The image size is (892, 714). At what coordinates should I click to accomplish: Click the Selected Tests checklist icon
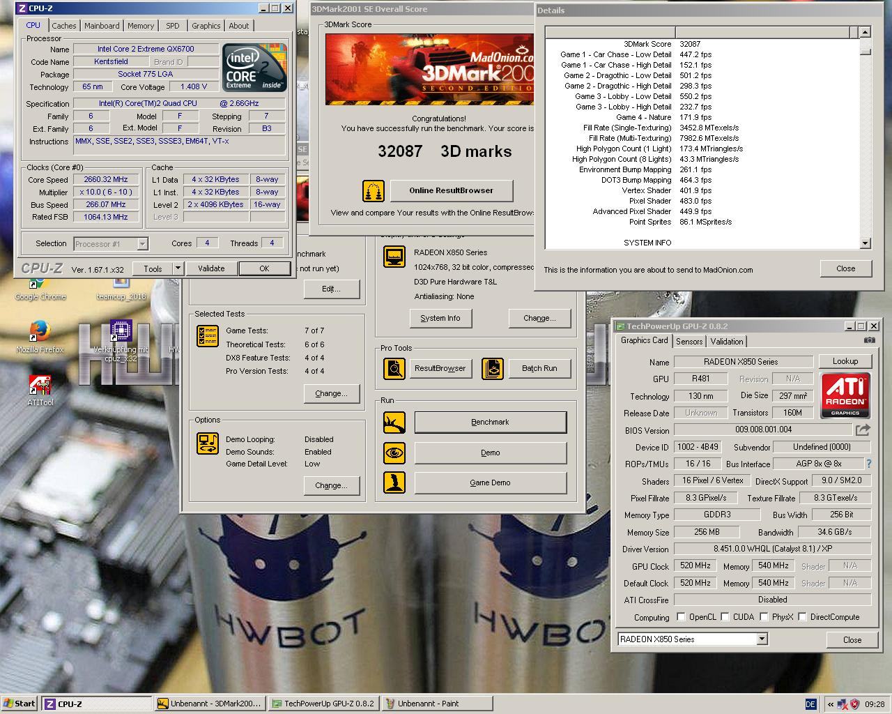coord(208,335)
